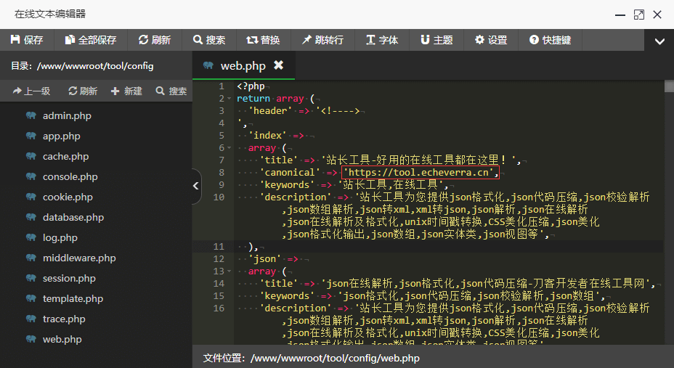Image resolution: width=674 pixels, height=368 pixels.
Task: Click the 'keywords' key on line 9
Action: tap(287, 185)
